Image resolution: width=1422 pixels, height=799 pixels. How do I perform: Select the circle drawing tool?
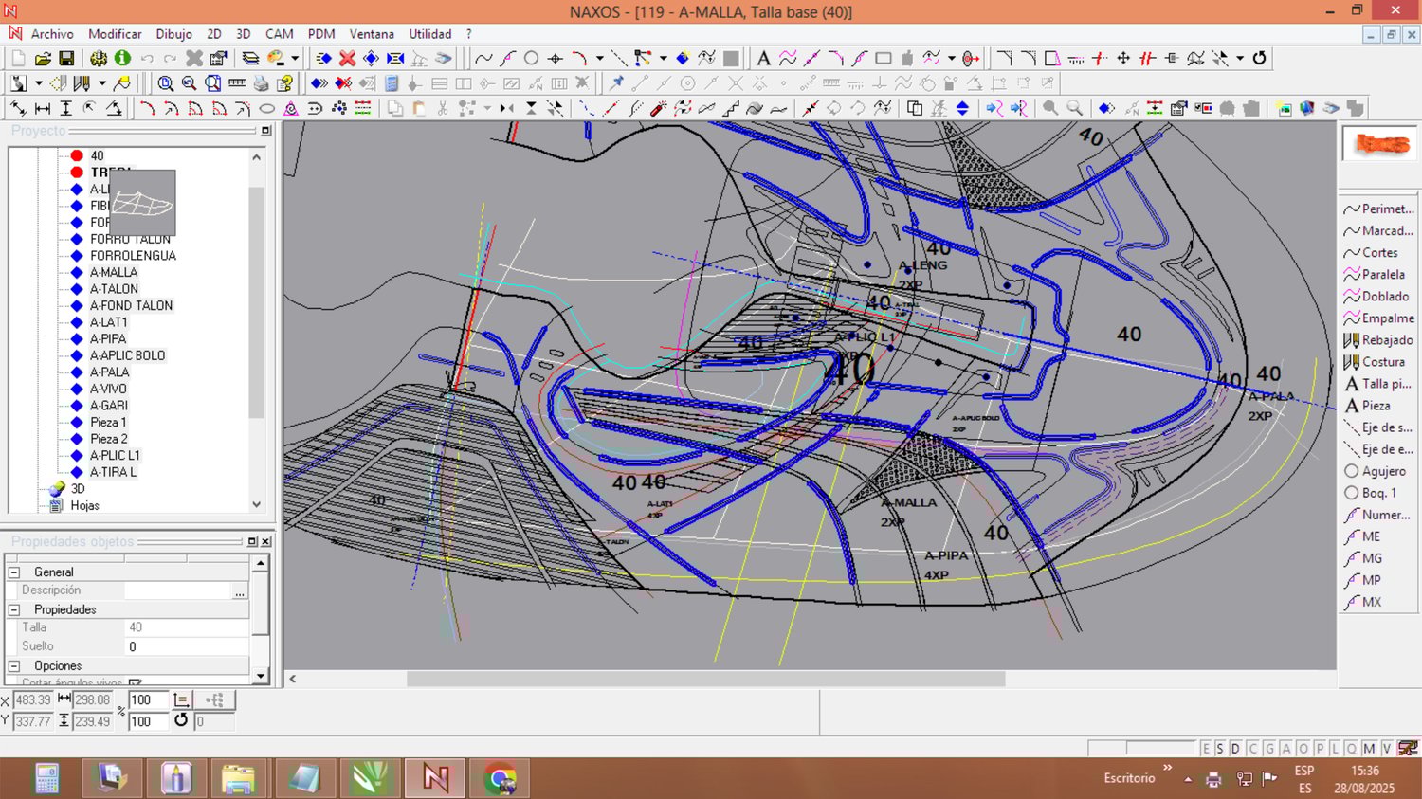pos(531,59)
